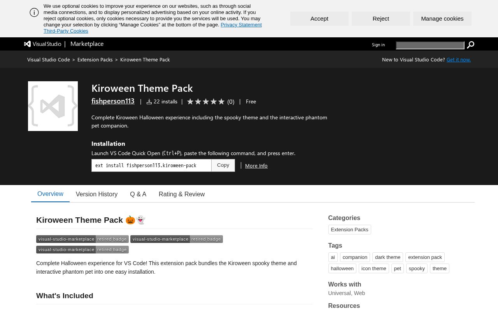Click the Extension Packs category chip
Viewport: 498px width, 311px height.
click(350, 230)
